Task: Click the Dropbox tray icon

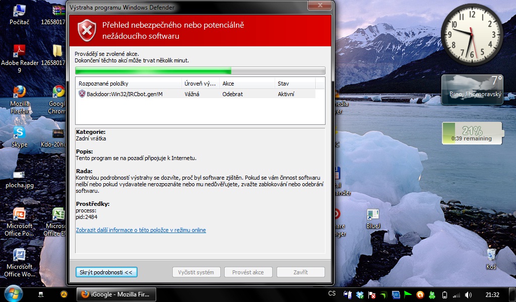Action: point(359,295)
